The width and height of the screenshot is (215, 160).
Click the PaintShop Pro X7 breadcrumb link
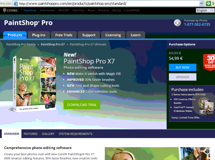click(53, 44)
